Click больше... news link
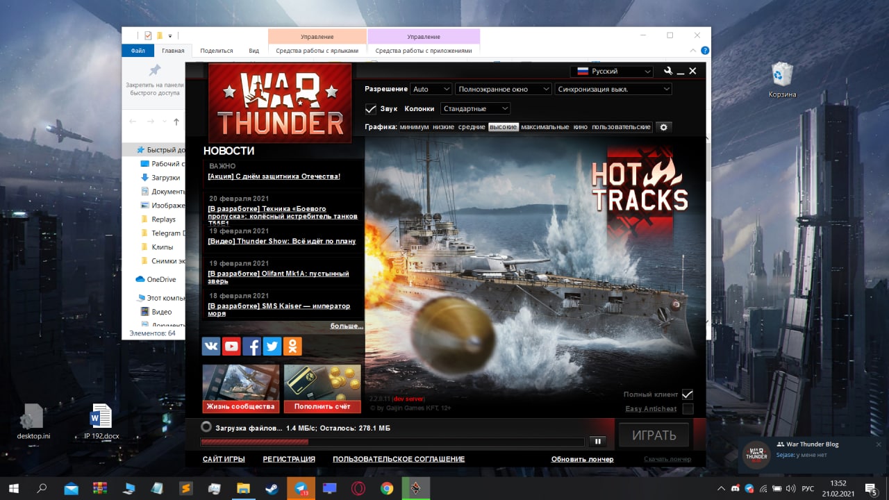Viewport: 889px width, 500px height. click(346, 326)
